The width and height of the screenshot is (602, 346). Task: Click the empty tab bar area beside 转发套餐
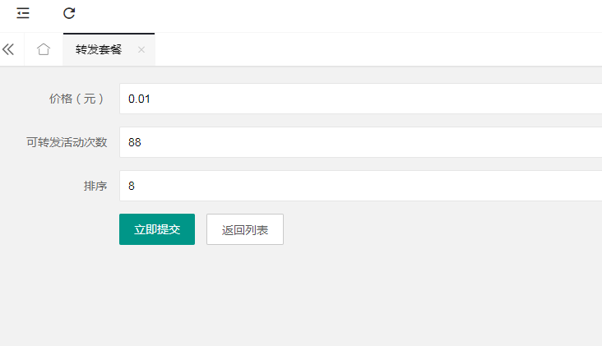[x=378, y=49]
